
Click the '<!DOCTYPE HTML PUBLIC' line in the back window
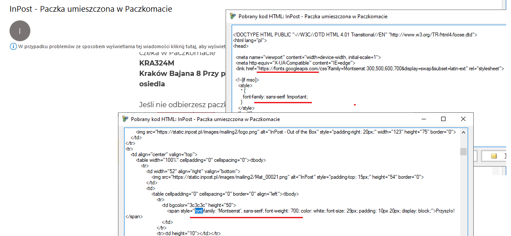tap(356, 35)
